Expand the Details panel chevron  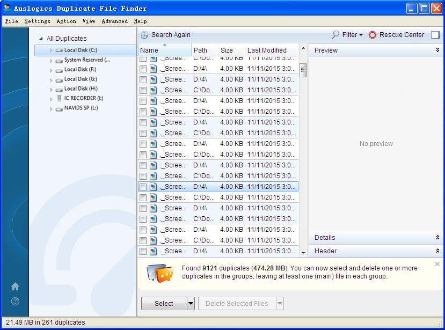click(437, 237)
